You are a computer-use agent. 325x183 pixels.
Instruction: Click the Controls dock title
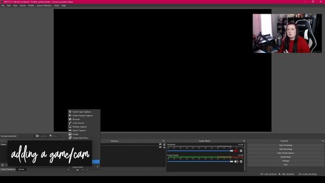click(284, 141)
